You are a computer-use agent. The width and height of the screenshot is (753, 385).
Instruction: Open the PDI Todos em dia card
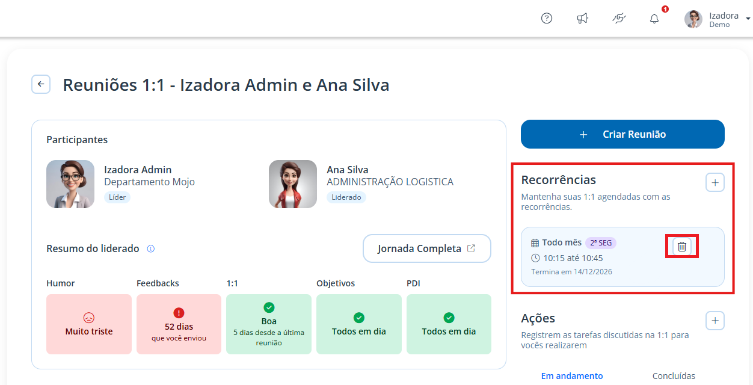click(449, 324)
